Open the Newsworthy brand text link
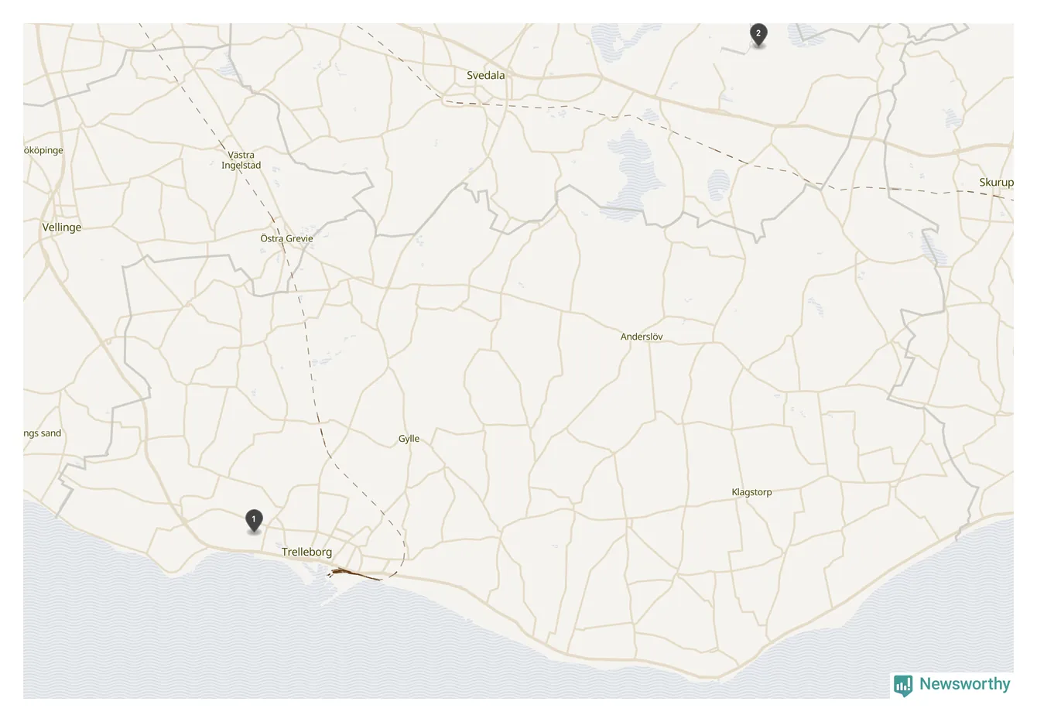This screenshot has width=1037, height=722. [964, 684]
